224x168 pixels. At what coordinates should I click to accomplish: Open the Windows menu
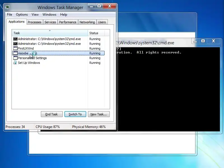50,15
